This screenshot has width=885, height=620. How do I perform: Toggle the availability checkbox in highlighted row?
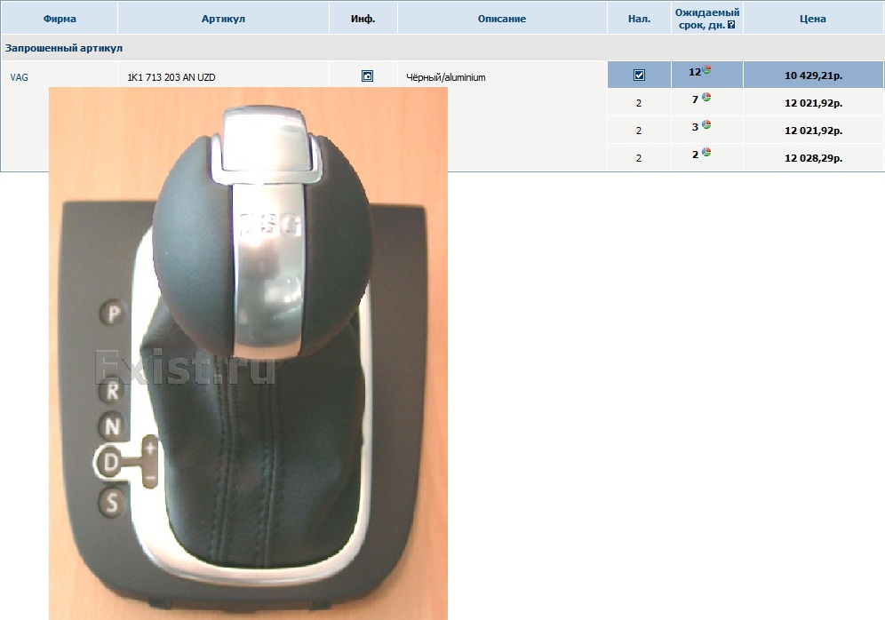[x=639, y=76]
